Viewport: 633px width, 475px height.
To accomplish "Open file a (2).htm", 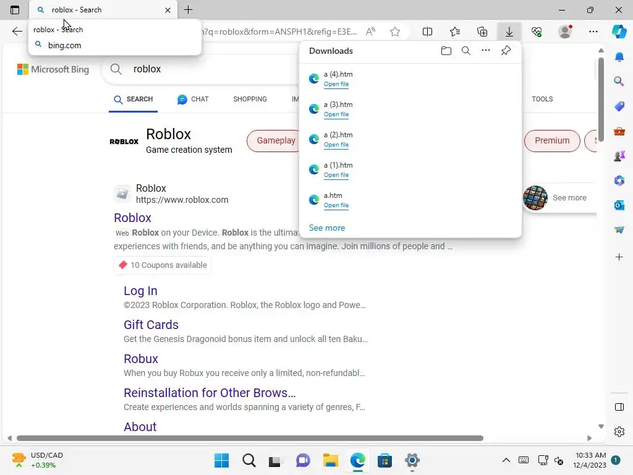I will [336, 145].
